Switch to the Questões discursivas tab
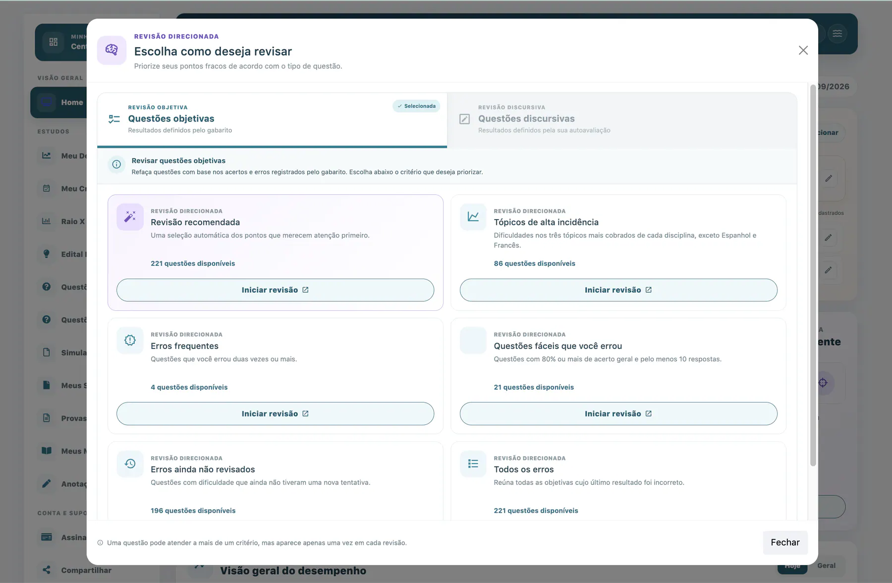 click(x=622, y=120)
